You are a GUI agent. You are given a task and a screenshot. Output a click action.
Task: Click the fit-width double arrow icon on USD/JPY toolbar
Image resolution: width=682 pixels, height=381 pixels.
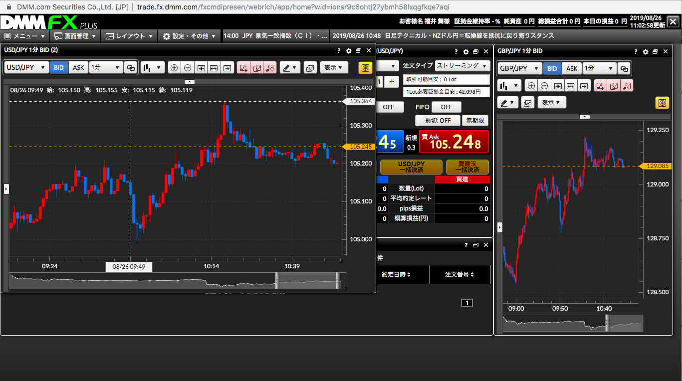coord(214,68)
